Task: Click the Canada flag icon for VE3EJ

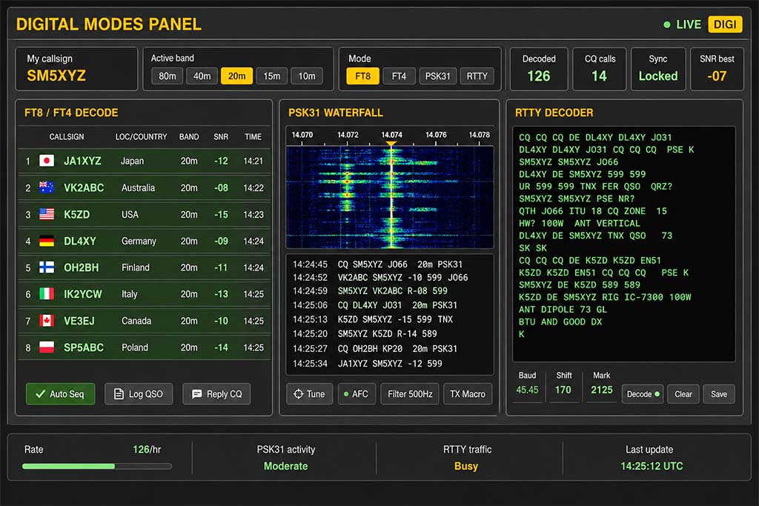Action: tap(47, 320)
